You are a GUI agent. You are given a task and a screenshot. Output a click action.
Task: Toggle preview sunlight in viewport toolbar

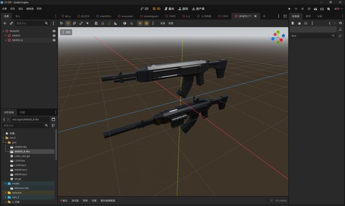tap(140, 23)
